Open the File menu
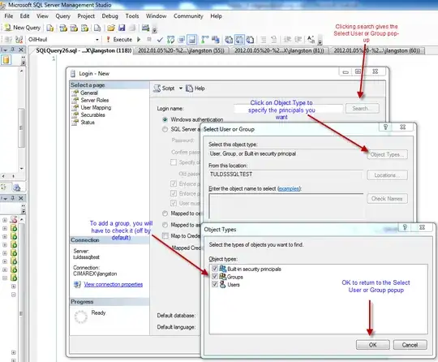Screen dimensions: 438x362 click(9, 16)
